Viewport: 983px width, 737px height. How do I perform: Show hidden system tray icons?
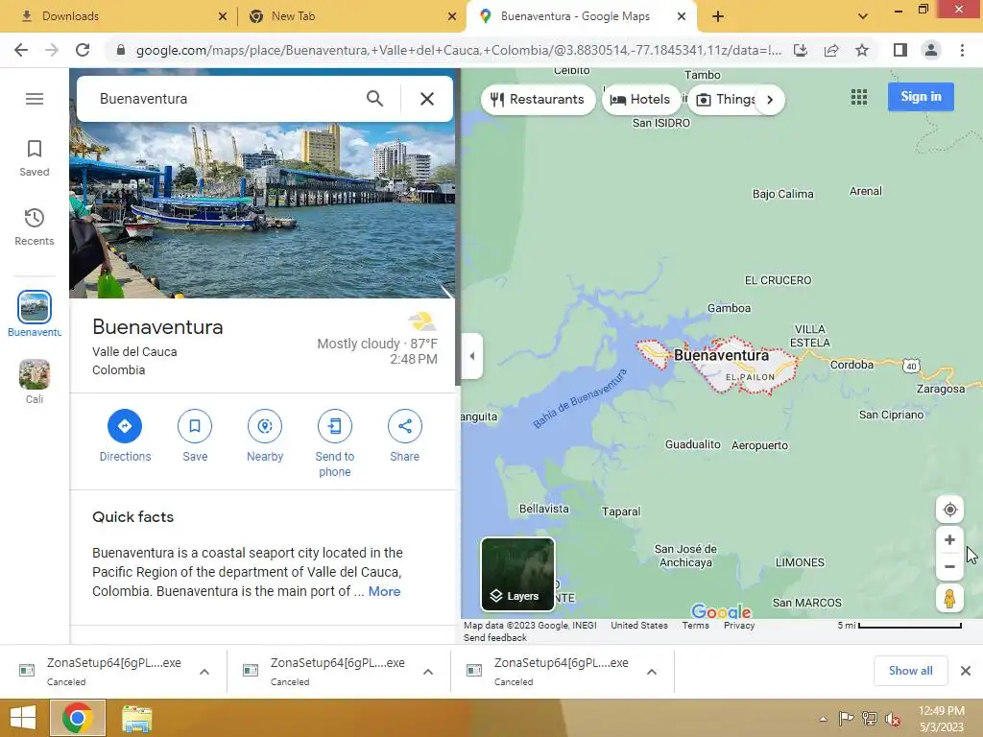click(823, 719)
